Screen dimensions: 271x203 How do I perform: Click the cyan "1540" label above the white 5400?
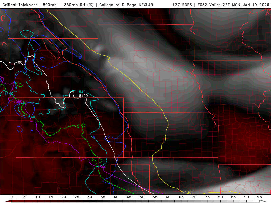point(81,92)
